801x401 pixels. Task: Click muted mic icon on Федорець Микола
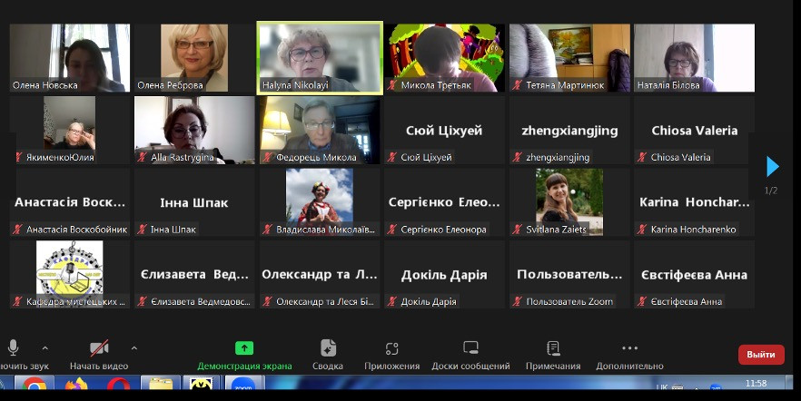(268, 157)
